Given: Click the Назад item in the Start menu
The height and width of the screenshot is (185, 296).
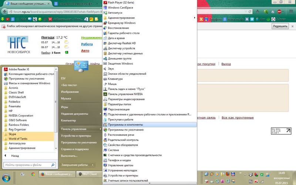Looking at the screenshot, I should pos(15,156).
